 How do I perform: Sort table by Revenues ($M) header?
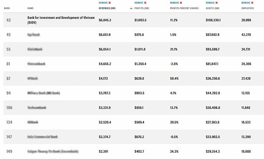[107, 8]
